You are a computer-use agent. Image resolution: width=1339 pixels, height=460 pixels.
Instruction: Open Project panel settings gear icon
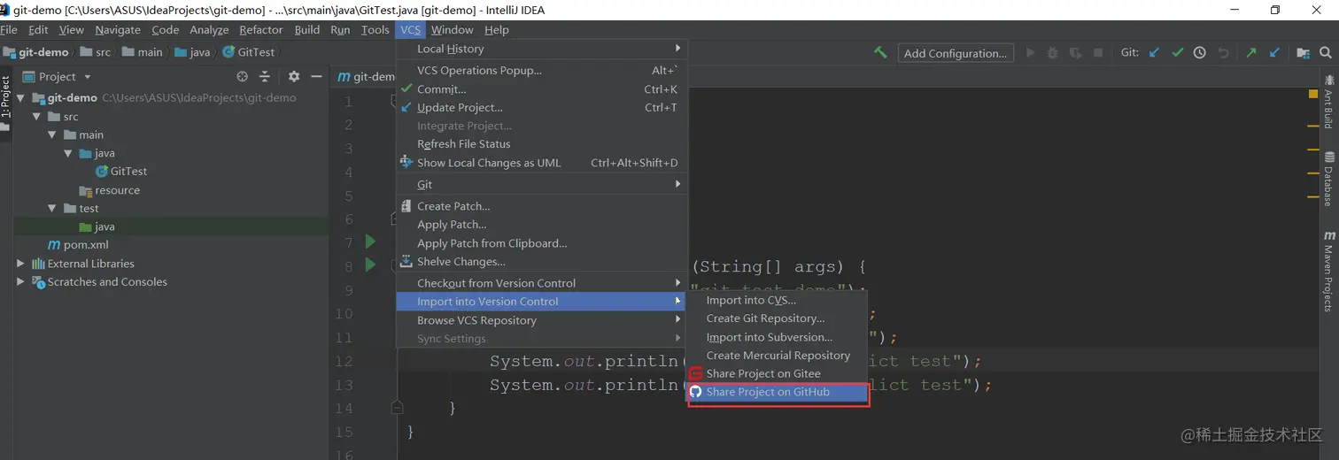pyautogui.click(x=294, y=77)
